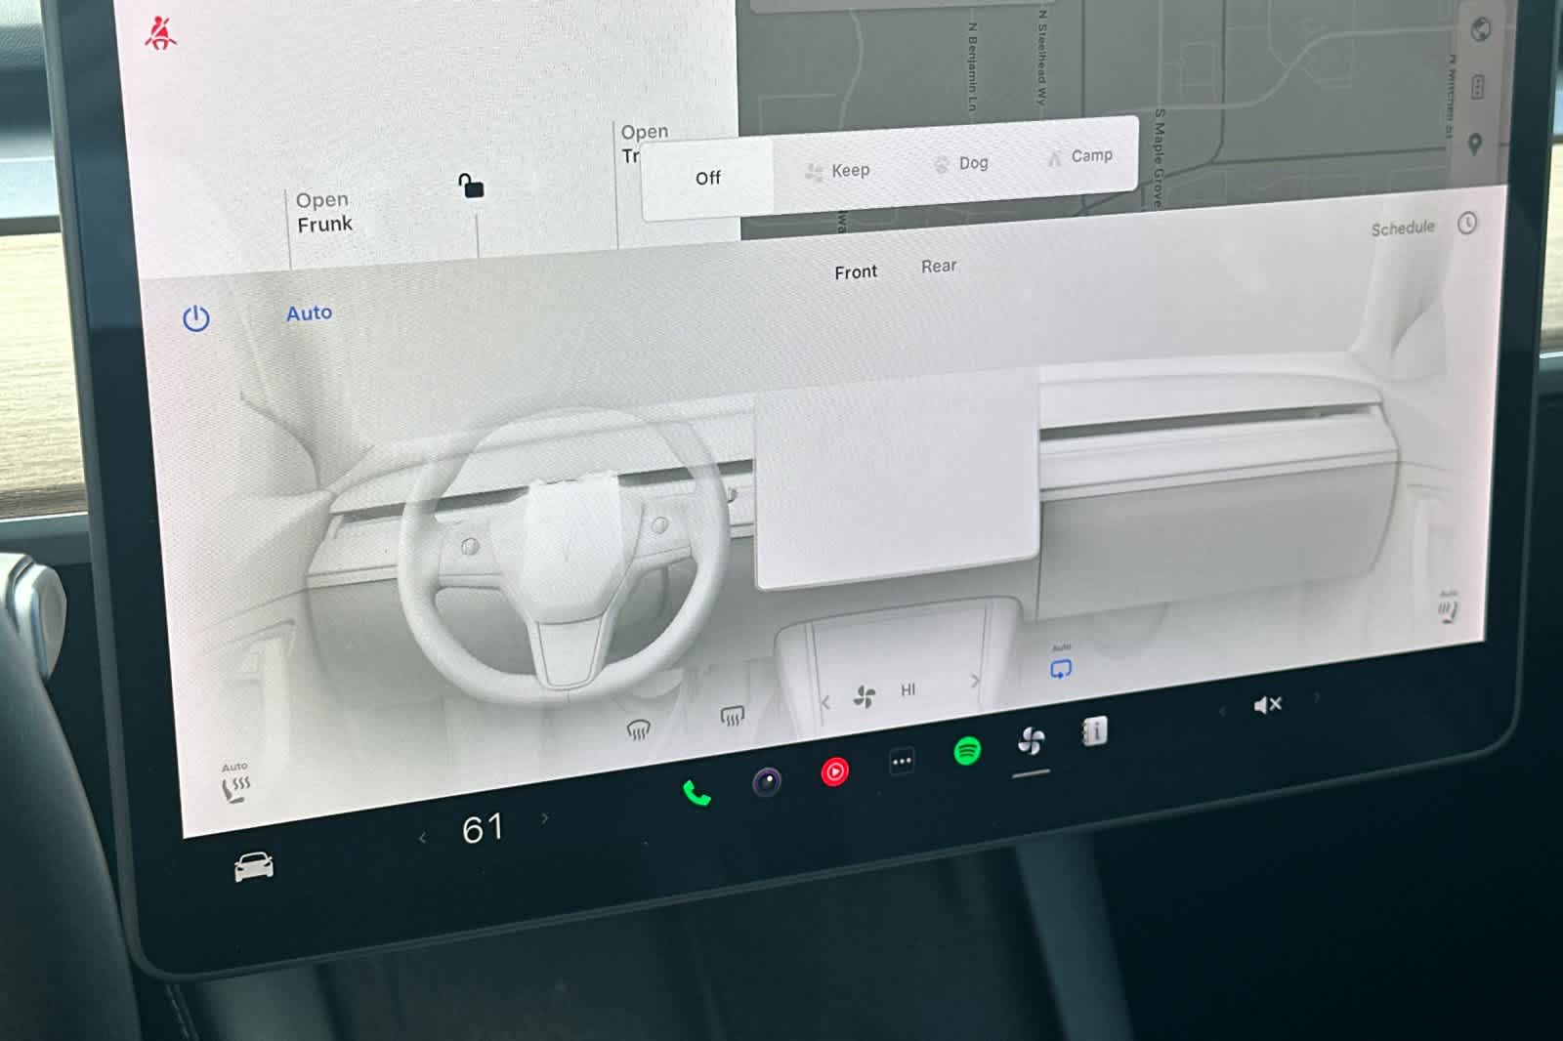The image size is (1563, 1041).
Task: Toggle climate power button
Action: (196, 318)
